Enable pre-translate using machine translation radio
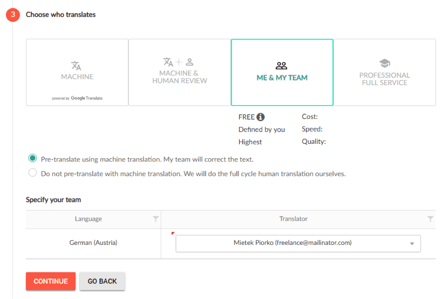This screenshot has height=299, width=446. click(32, 158)
